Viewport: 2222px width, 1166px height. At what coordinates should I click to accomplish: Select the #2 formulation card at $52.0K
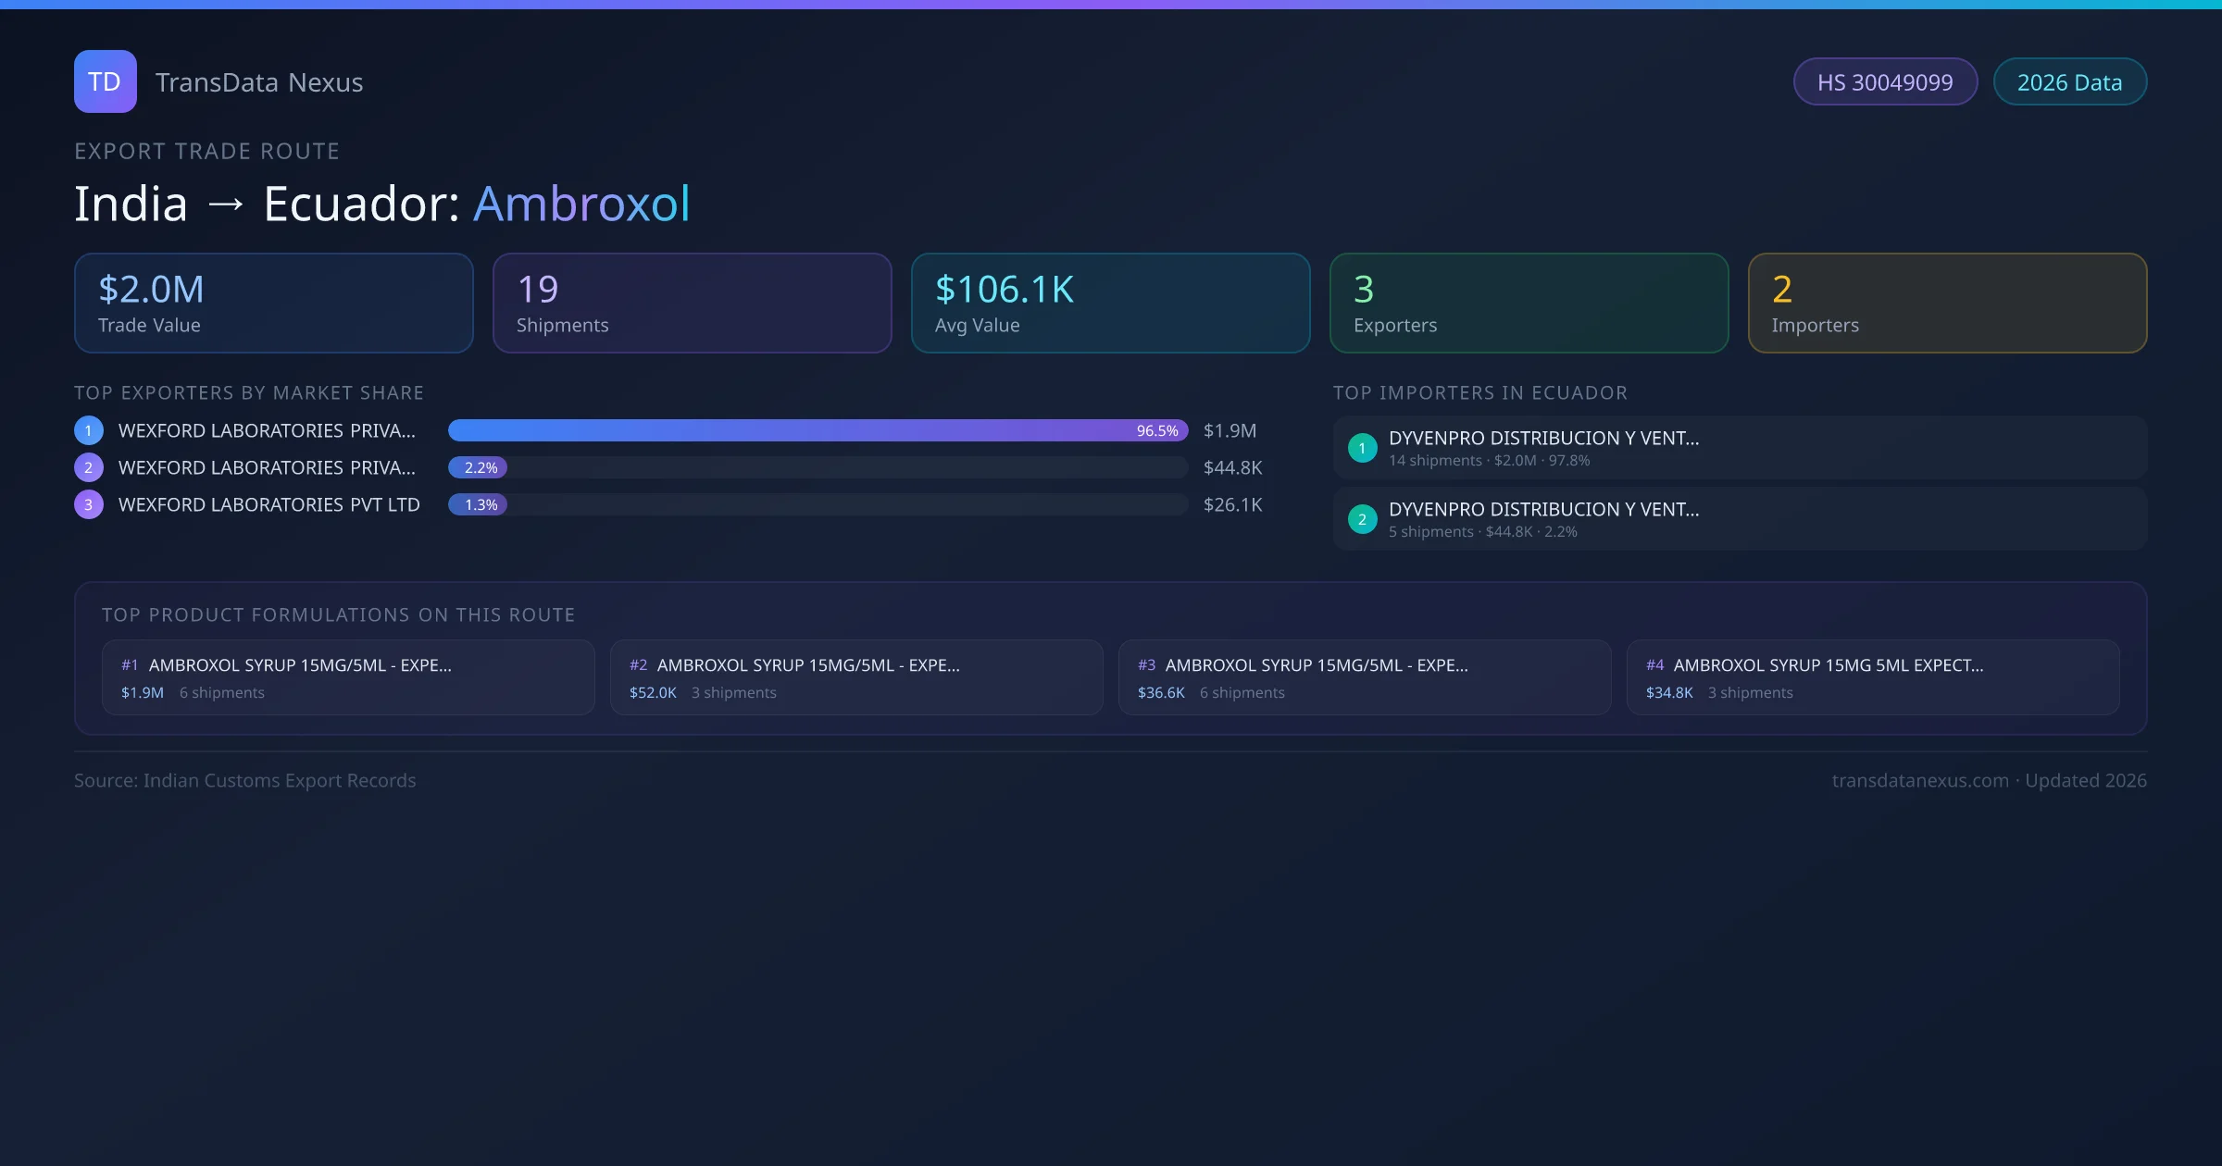tap(855, 677)
